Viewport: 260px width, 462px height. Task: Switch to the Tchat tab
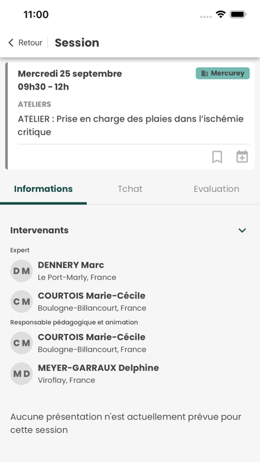(x=130, y=189)
